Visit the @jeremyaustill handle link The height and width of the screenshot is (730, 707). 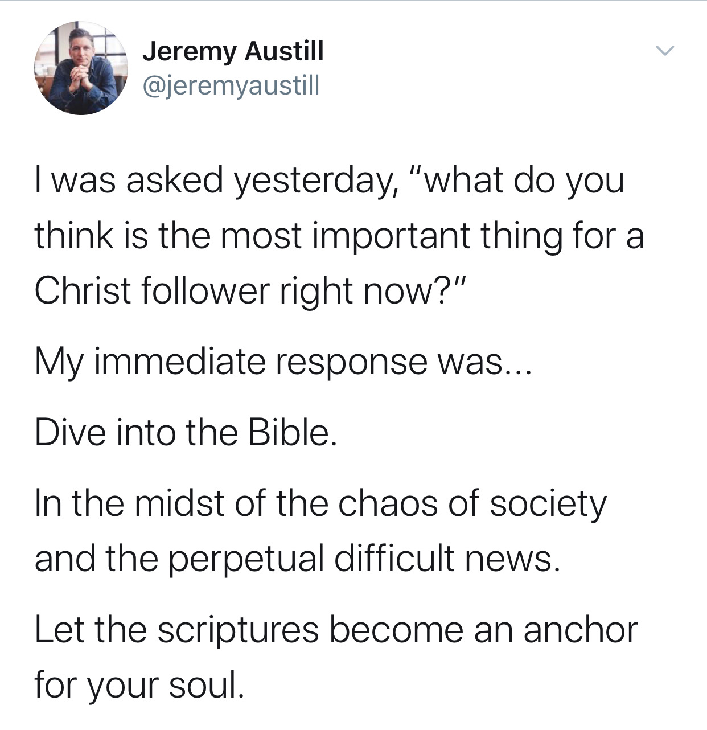click(231, 86)
